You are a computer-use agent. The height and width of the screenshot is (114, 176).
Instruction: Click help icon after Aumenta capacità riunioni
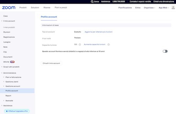coord(108,44)
